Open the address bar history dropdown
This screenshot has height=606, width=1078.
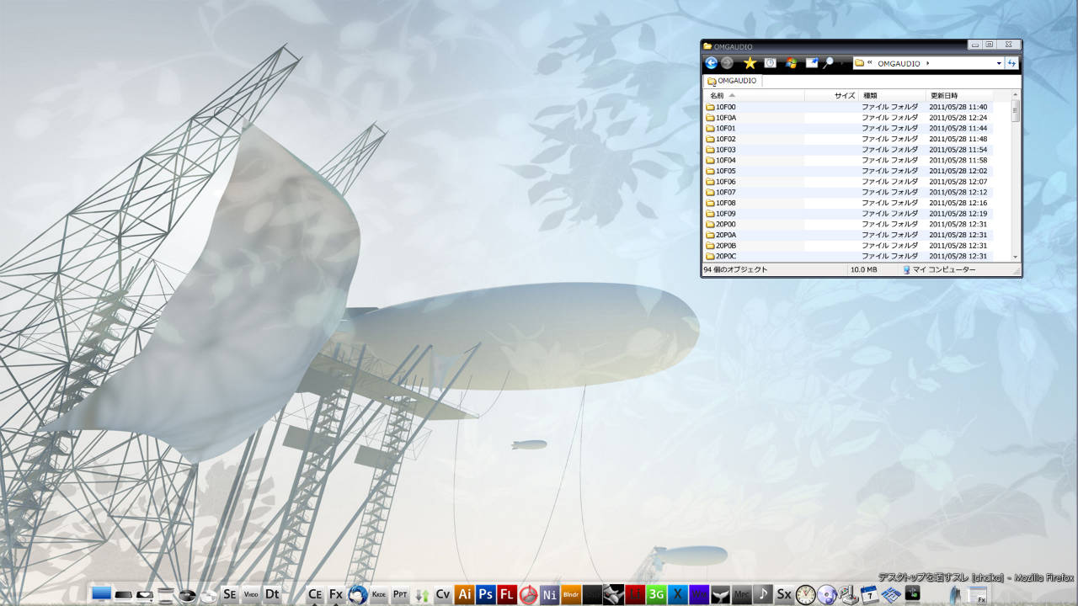[999, 63]
